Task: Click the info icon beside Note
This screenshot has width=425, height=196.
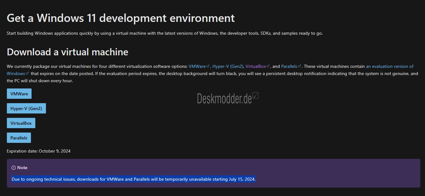Action: (x=13, y=168)
